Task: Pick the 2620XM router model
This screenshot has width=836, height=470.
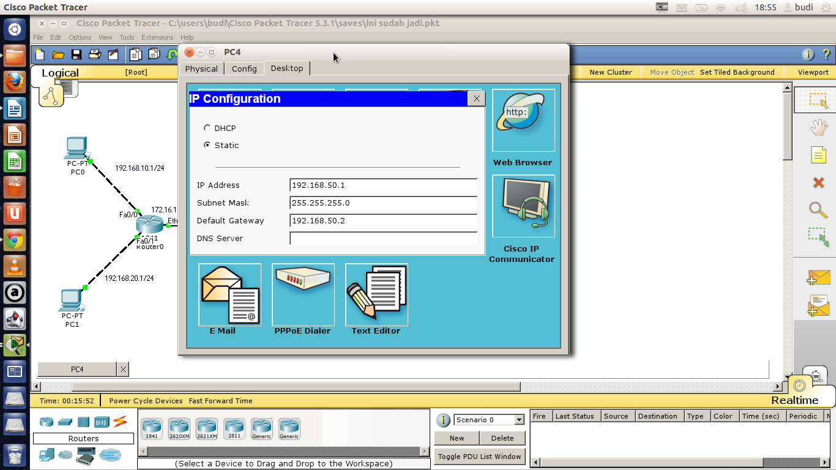Action: point(179,429)
